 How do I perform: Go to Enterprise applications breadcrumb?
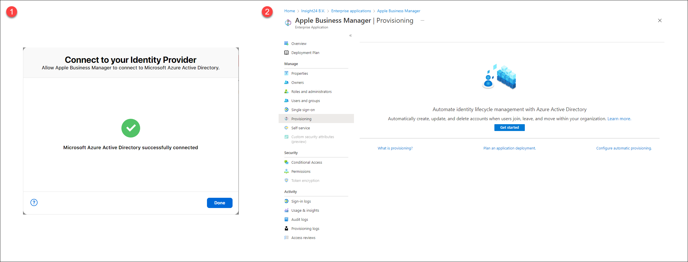coord(351,11)
